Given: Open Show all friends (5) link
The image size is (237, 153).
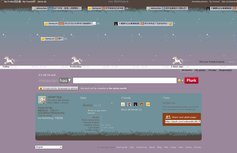Looking at the screenshot, I should coord(132,110).
